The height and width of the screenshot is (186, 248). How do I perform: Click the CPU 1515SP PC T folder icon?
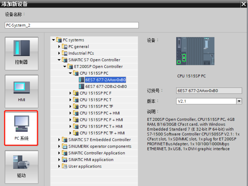pos(76,100)
